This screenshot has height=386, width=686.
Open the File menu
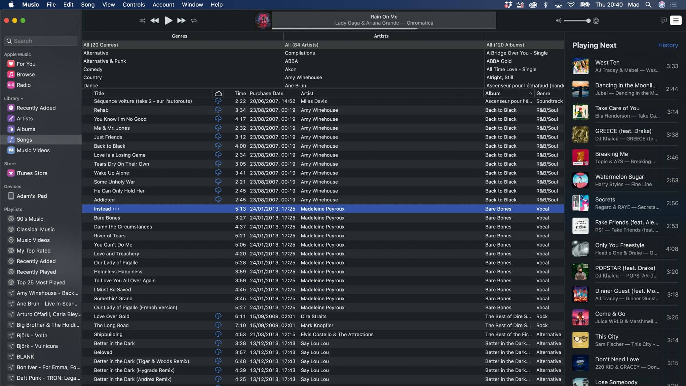tap(51, 5)
